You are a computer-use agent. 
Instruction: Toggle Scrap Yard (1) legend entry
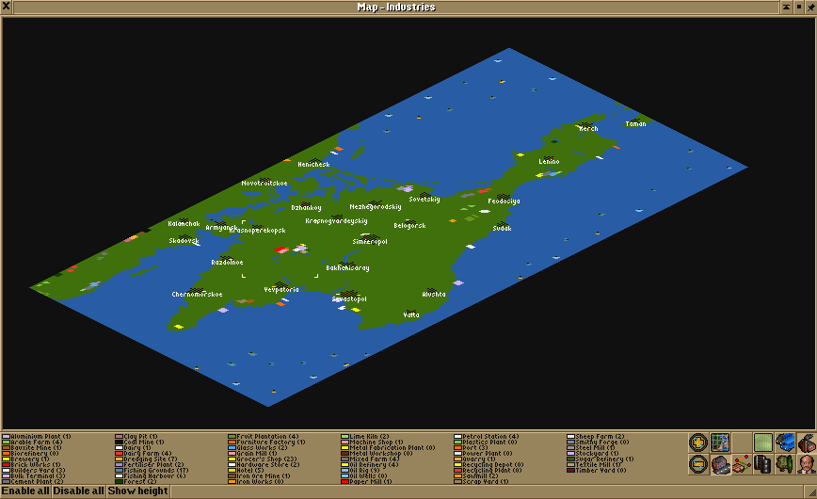pos(482,482)
